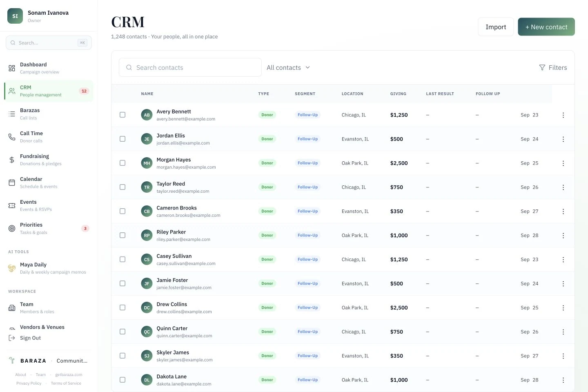The image size is (588, 392).
Task: Tick the Morgan Hayes row checkbox
Action: [x=122, y=163]
